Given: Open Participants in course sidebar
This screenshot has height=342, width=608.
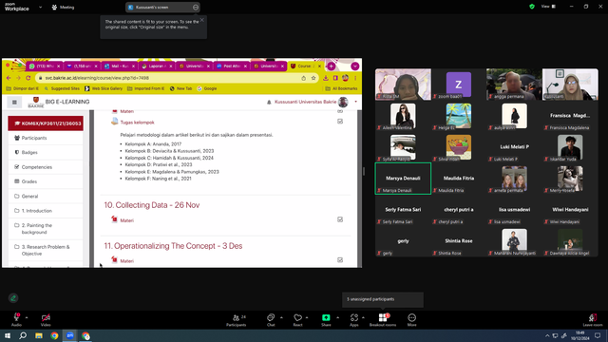Looking at the screenshot, I should pyautogui.click(x=46, y=138).
